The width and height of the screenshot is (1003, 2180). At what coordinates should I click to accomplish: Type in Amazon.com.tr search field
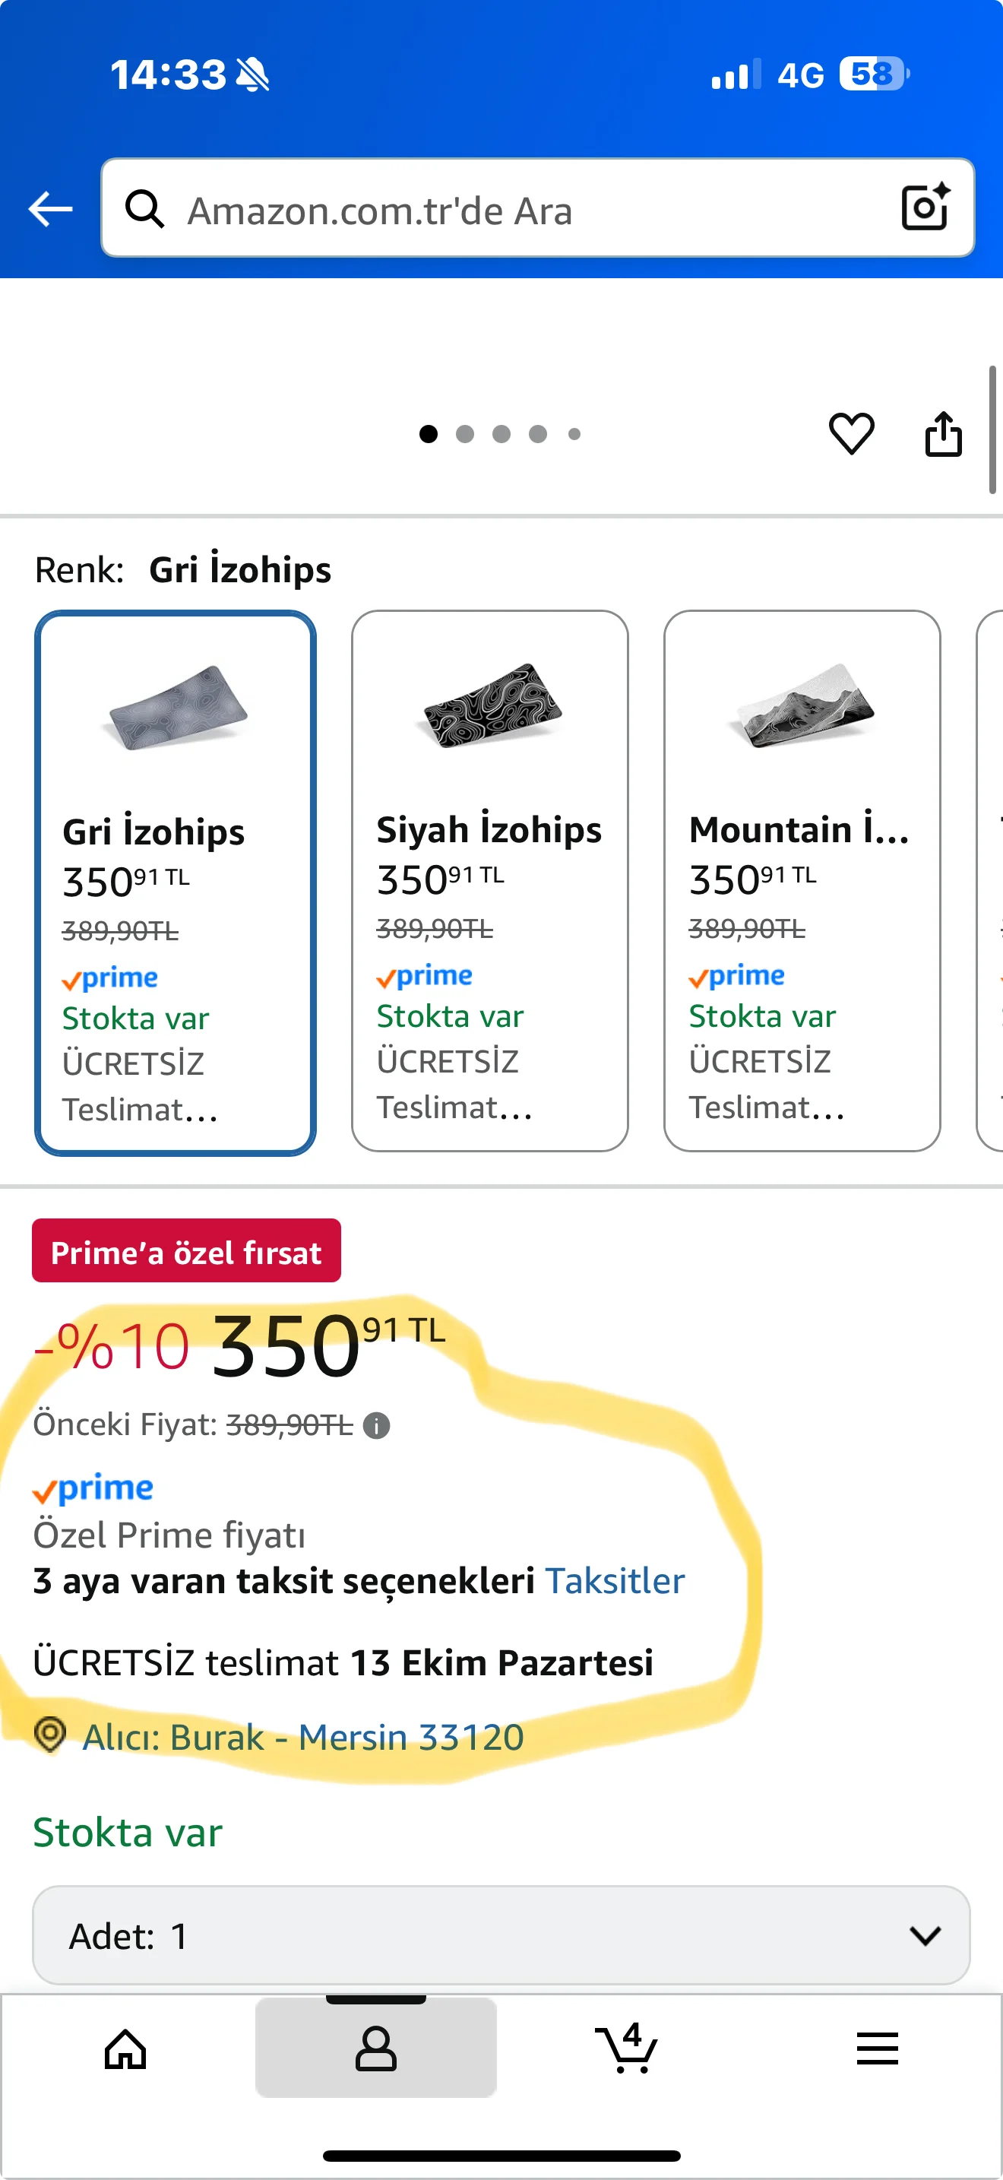click(x=524, y=210)
